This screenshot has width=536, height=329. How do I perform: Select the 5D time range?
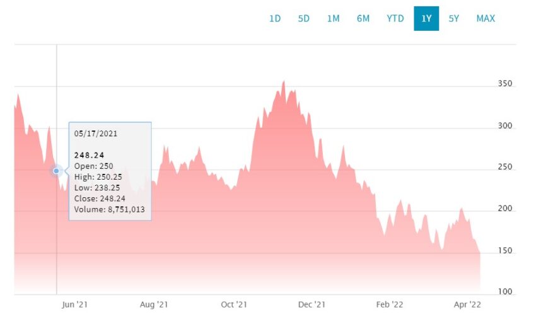(x=303, y=18)
